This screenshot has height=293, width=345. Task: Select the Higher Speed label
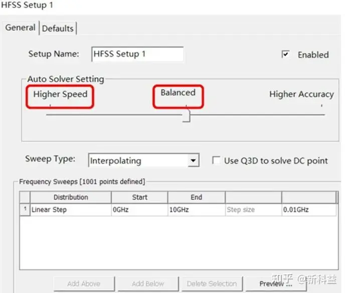click(x=60, y=94)
